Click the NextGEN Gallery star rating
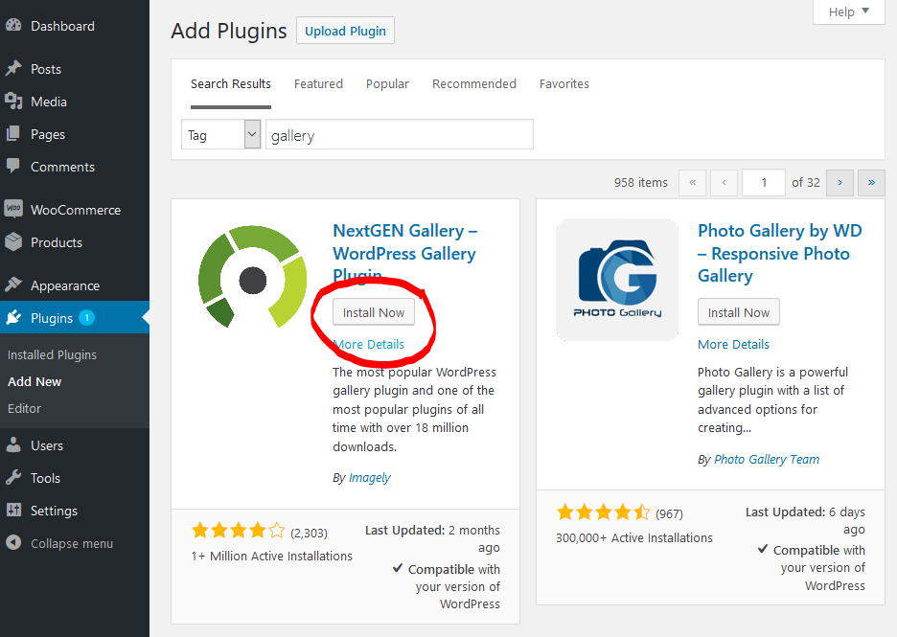 pyautogui.click(x=238, y=531)
